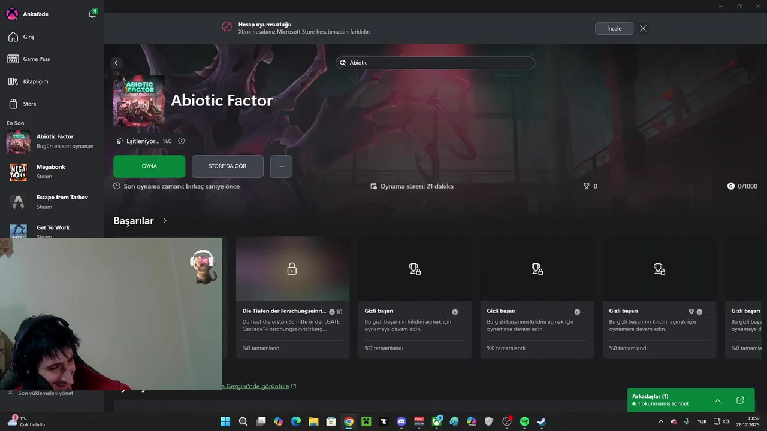Screen dimensions: 767x431
Task: Click the Arkadaşlar (1) panel title
Action: (x=650, y=396)
